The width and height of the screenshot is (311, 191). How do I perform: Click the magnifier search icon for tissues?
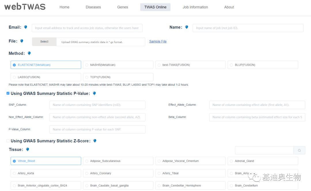(299, 150)
